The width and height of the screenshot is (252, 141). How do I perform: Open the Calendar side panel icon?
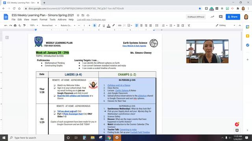(248, 27)
